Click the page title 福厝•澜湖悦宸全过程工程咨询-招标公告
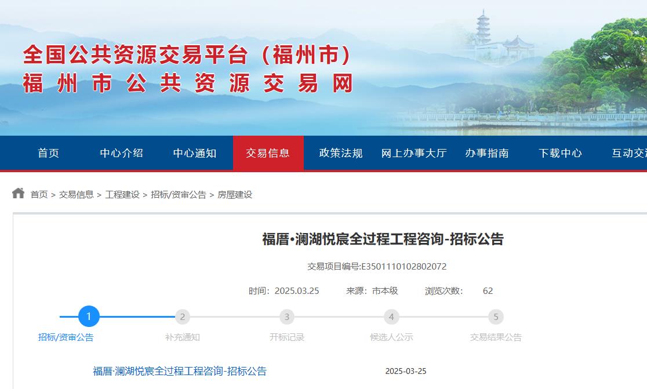 (x=383, y=239)
